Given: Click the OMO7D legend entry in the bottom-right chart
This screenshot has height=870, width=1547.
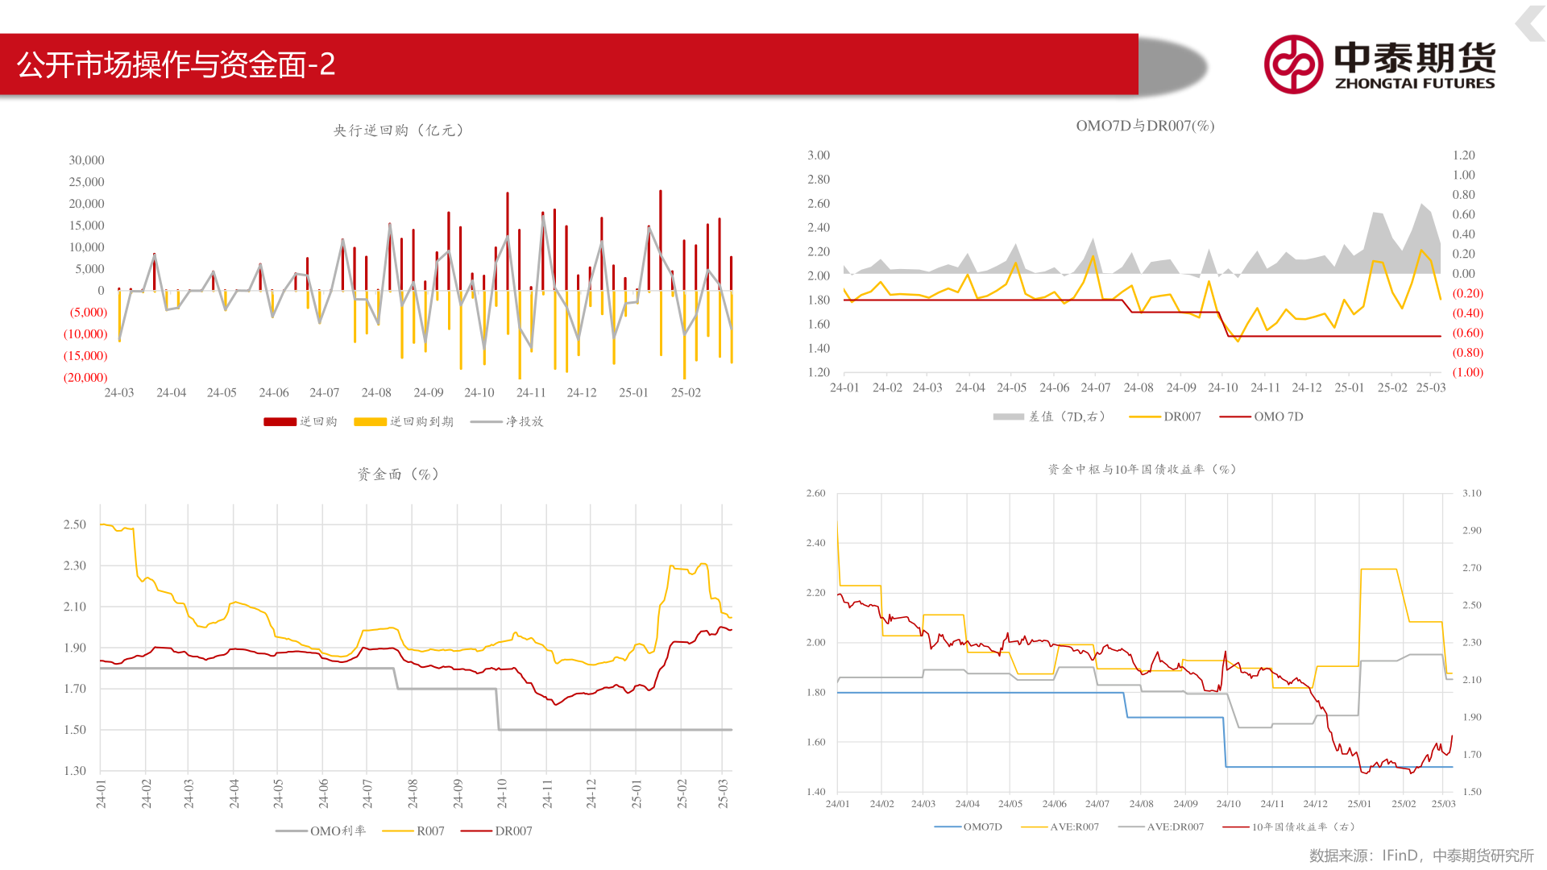Looking at the screenshot, I should click(982, 826).
